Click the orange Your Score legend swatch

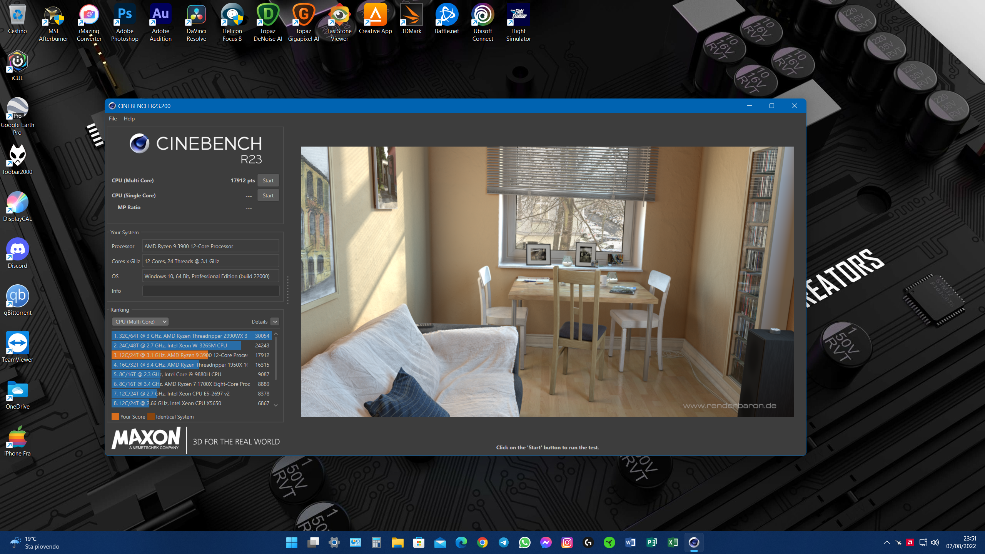coord(115,416)
